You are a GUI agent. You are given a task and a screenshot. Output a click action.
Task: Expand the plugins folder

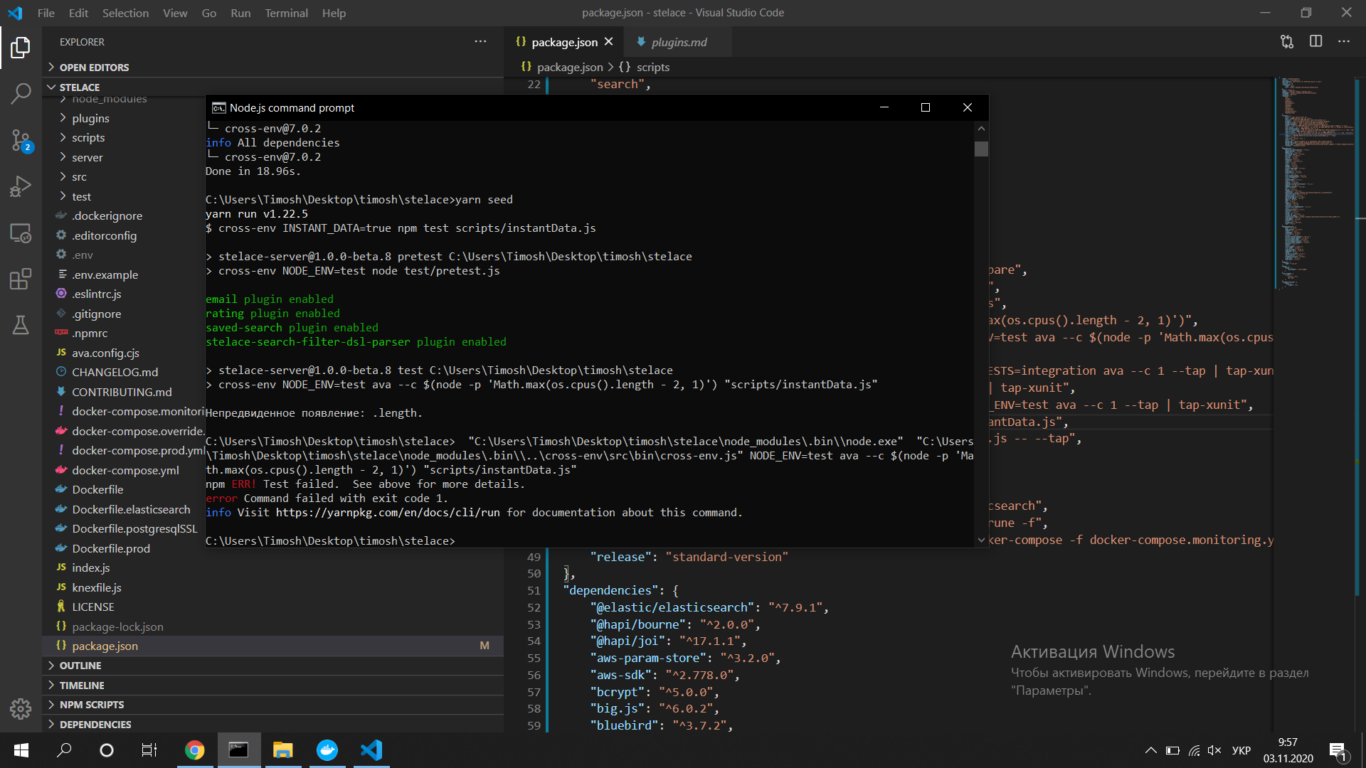[90, 118]
